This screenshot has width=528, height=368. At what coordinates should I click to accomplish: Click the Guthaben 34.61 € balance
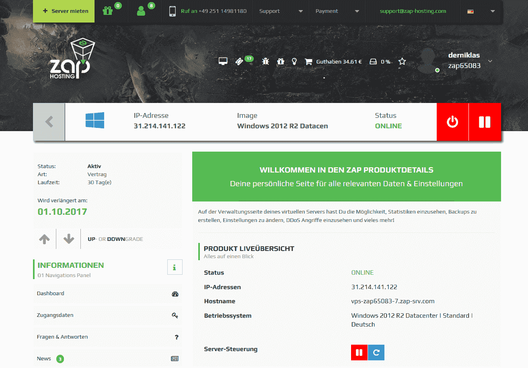(x=339, y=62)
